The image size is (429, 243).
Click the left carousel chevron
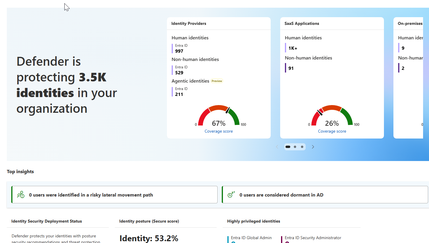point(277,147)
